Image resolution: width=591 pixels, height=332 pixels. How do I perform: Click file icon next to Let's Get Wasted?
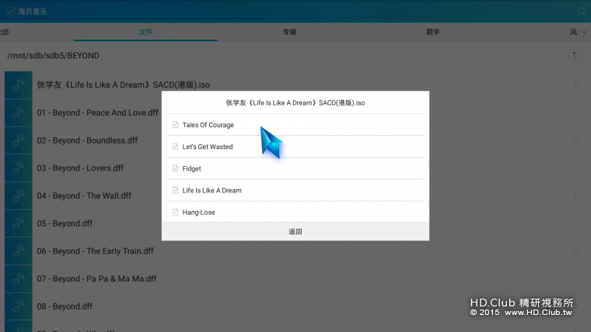coord(175,147)
